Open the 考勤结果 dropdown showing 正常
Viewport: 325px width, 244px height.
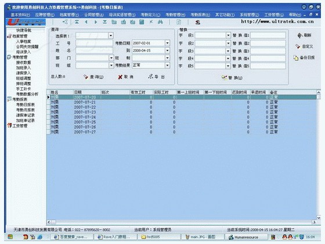click(x=167, y=65)
